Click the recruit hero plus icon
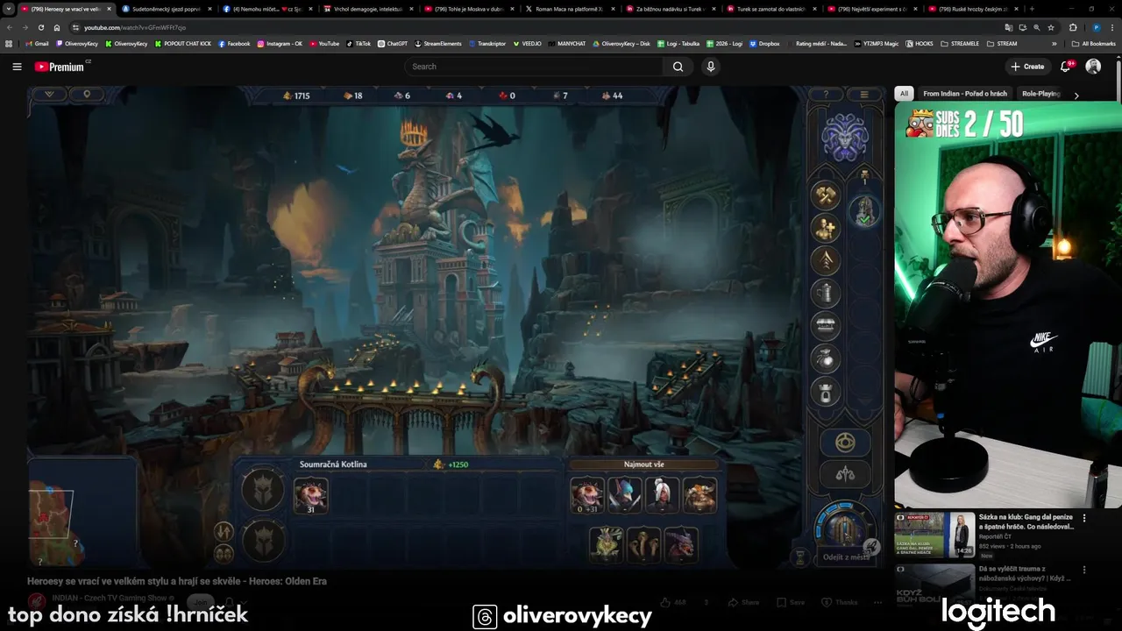The image size is (1122, 631). pos(826,229)
